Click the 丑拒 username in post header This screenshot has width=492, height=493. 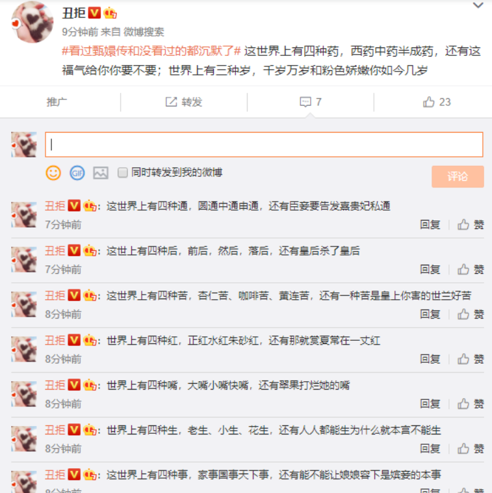coord(74,13)
